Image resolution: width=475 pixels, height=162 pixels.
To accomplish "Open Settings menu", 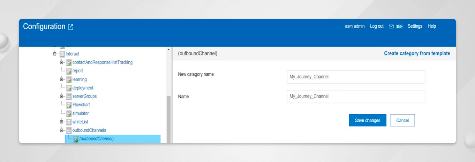I will click(x=415, y=26).
